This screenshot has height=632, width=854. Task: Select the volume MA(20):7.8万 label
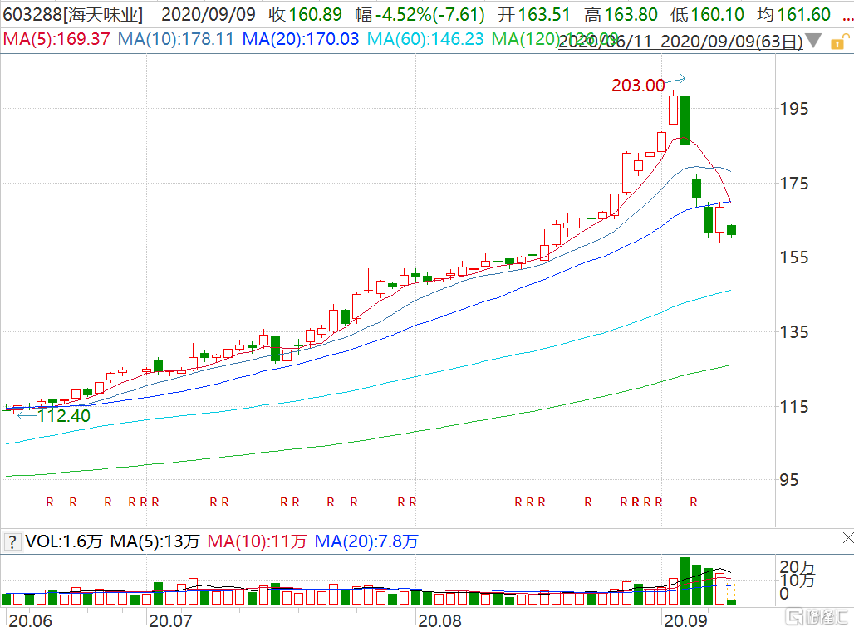coord(366,541)
